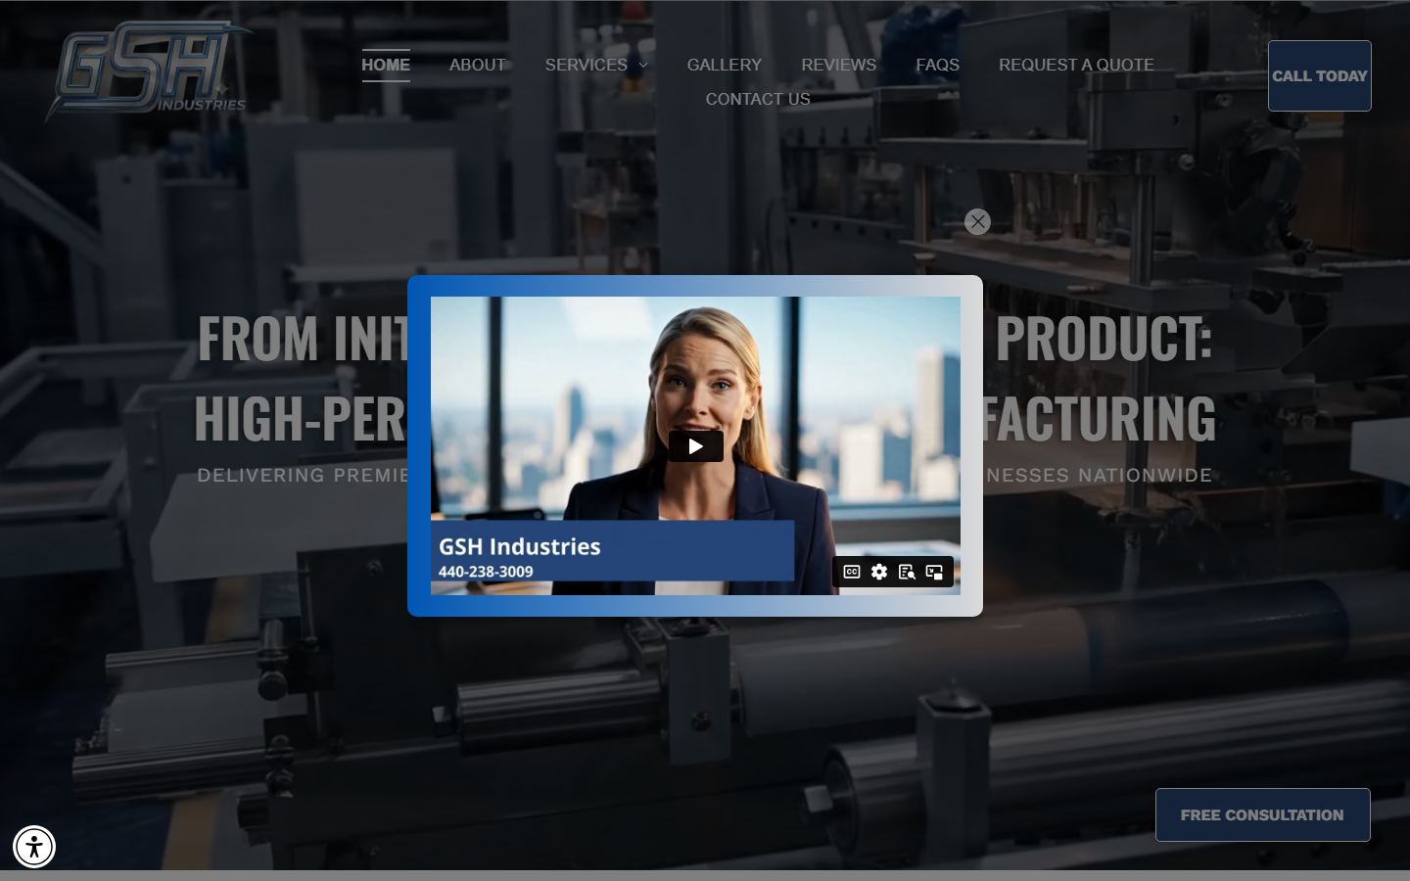Close the video popup
The width and height of the screenshot is (1410, 881).
[977, 221]
